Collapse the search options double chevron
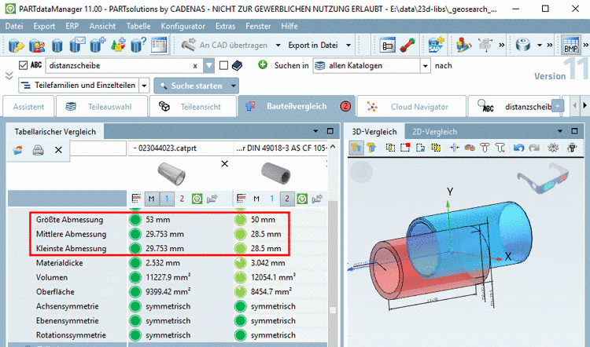Viewport: 590px width, 347px height. coord(9,75)
